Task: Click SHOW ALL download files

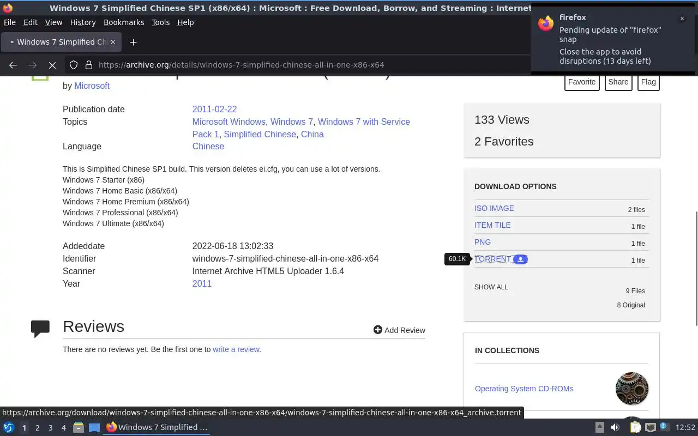Action: pos(491,287)
